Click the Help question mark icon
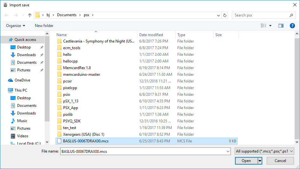This screenshot has height=169, width=300. coord(292,26)
